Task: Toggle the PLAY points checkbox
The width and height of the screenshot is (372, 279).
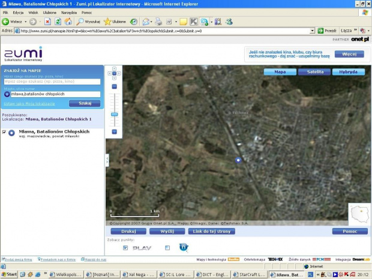Action: tap(125, 248)
